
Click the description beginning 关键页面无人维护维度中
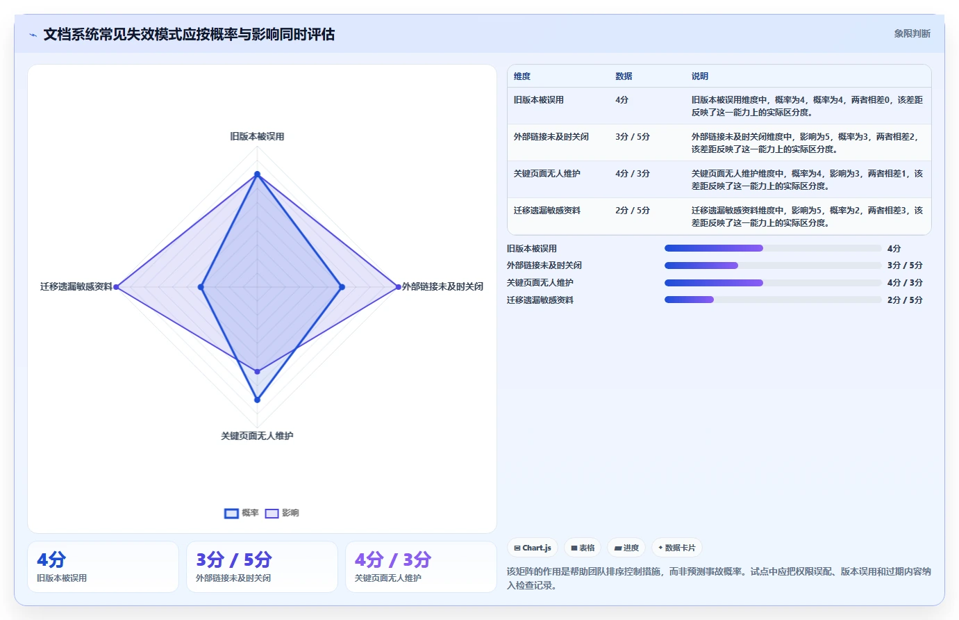807,180
